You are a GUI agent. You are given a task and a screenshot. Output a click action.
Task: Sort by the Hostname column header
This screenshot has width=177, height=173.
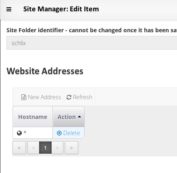coord(33,117)
